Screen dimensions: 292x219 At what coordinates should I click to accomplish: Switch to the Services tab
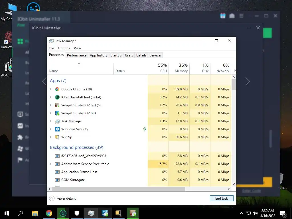coord(156,55)
